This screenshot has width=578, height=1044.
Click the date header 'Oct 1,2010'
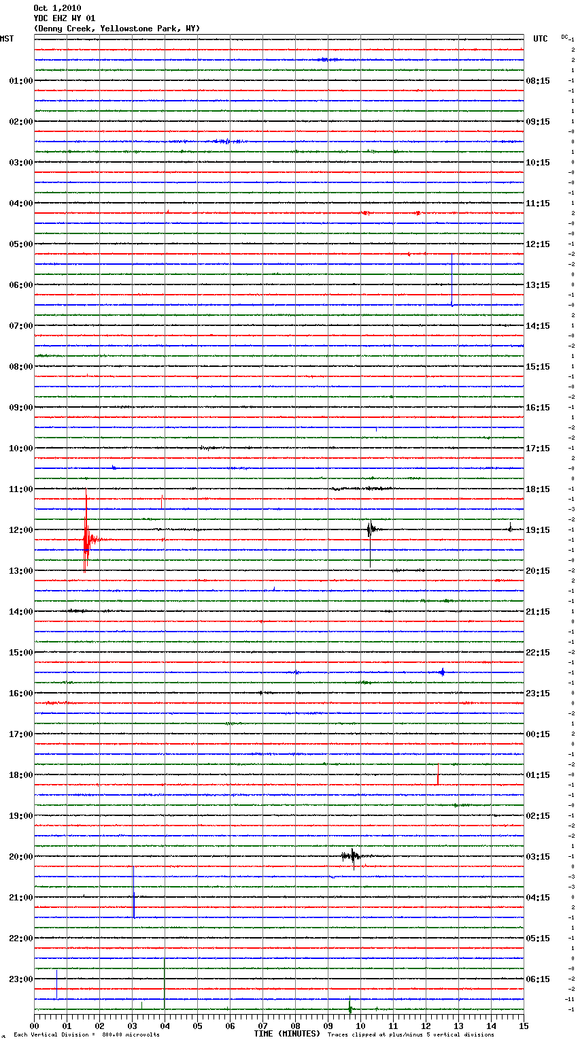pos(57,8)
